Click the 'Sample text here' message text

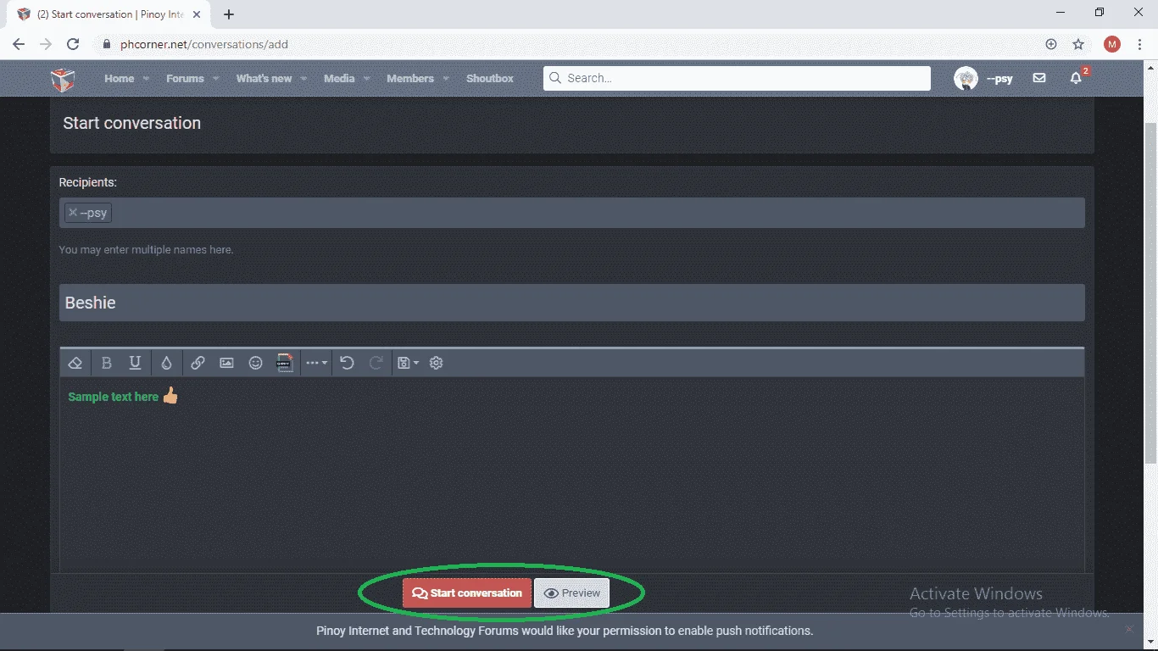point(114,397)
